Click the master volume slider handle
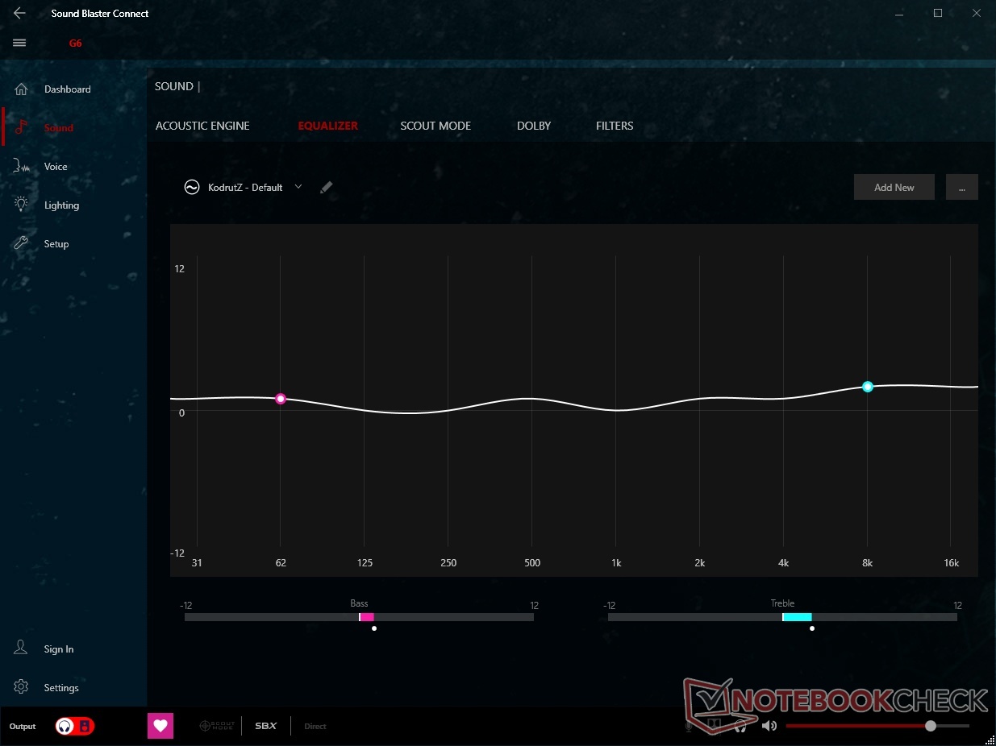The width and height of the screenshot is (996, 746). [931, 726]
